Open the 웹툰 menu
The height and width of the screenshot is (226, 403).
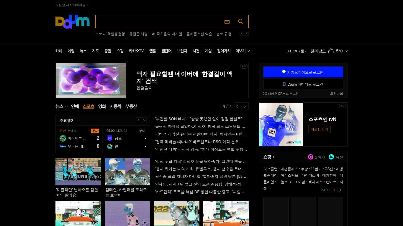click(x=153, y=51)
